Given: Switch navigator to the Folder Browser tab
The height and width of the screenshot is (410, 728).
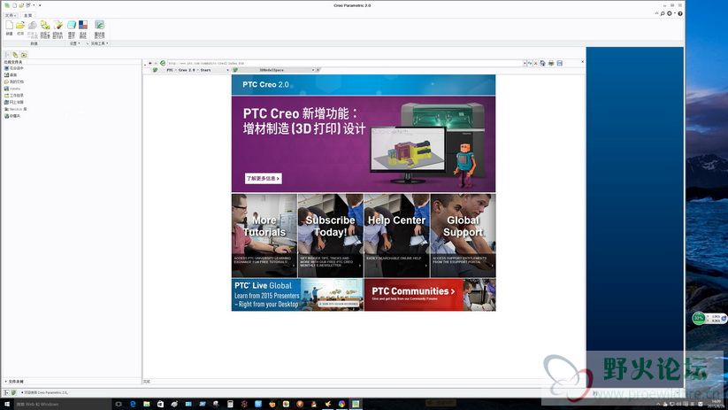Looking at the screenshot, I should click(15, 54).
